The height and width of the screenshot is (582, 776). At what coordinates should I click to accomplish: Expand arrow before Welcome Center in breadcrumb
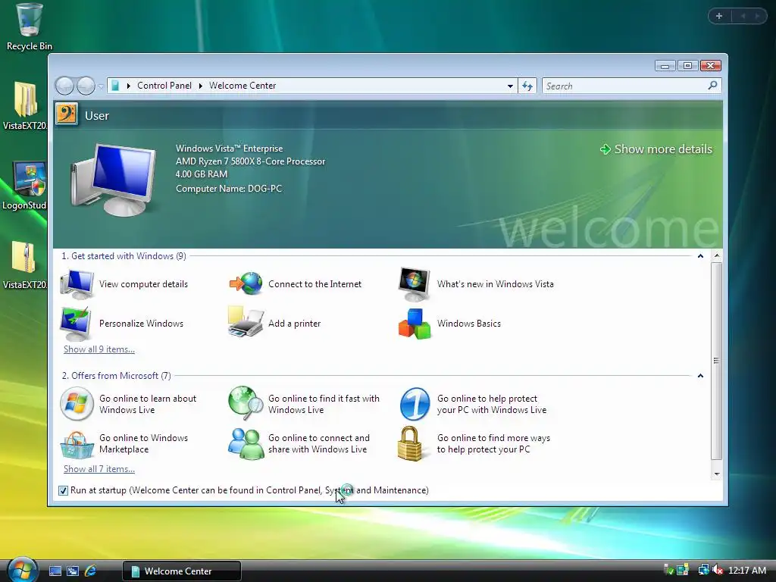click(200, 86)
